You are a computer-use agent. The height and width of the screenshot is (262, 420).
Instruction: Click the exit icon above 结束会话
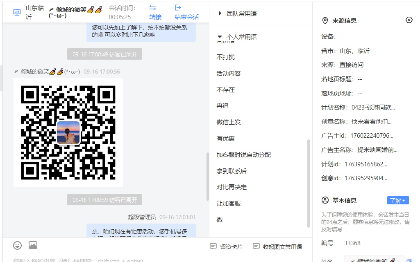[178, 8]
